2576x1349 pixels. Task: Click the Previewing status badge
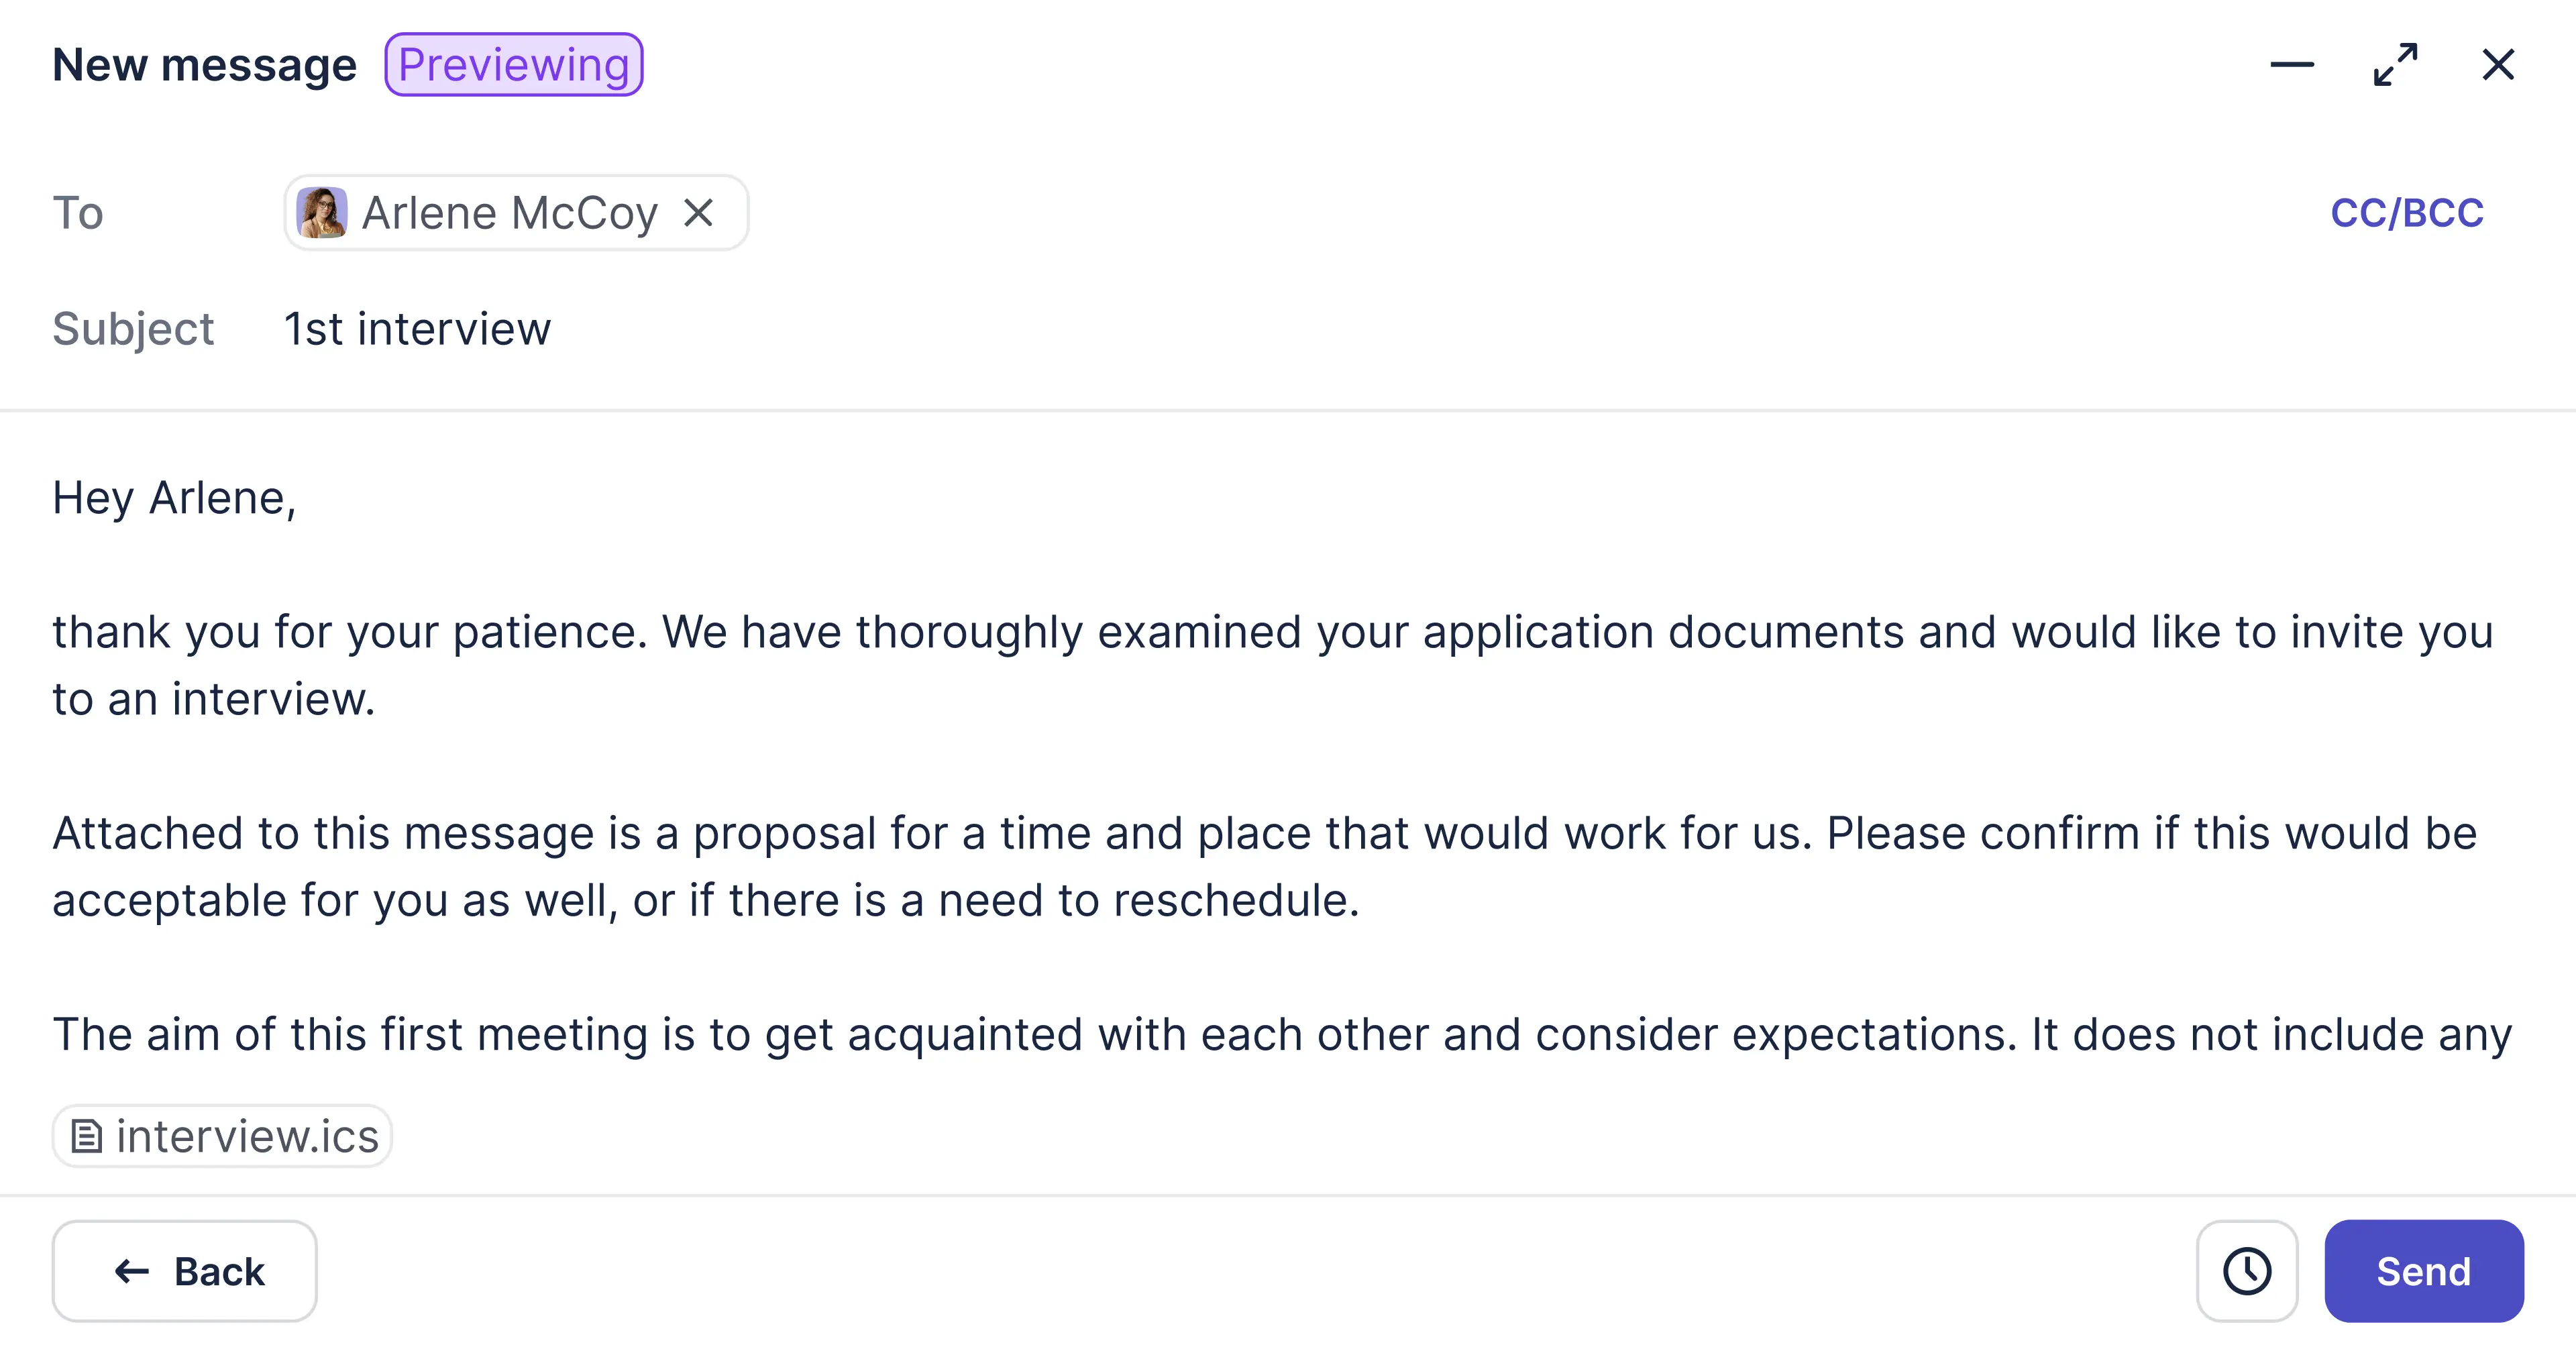coord(514,65)
